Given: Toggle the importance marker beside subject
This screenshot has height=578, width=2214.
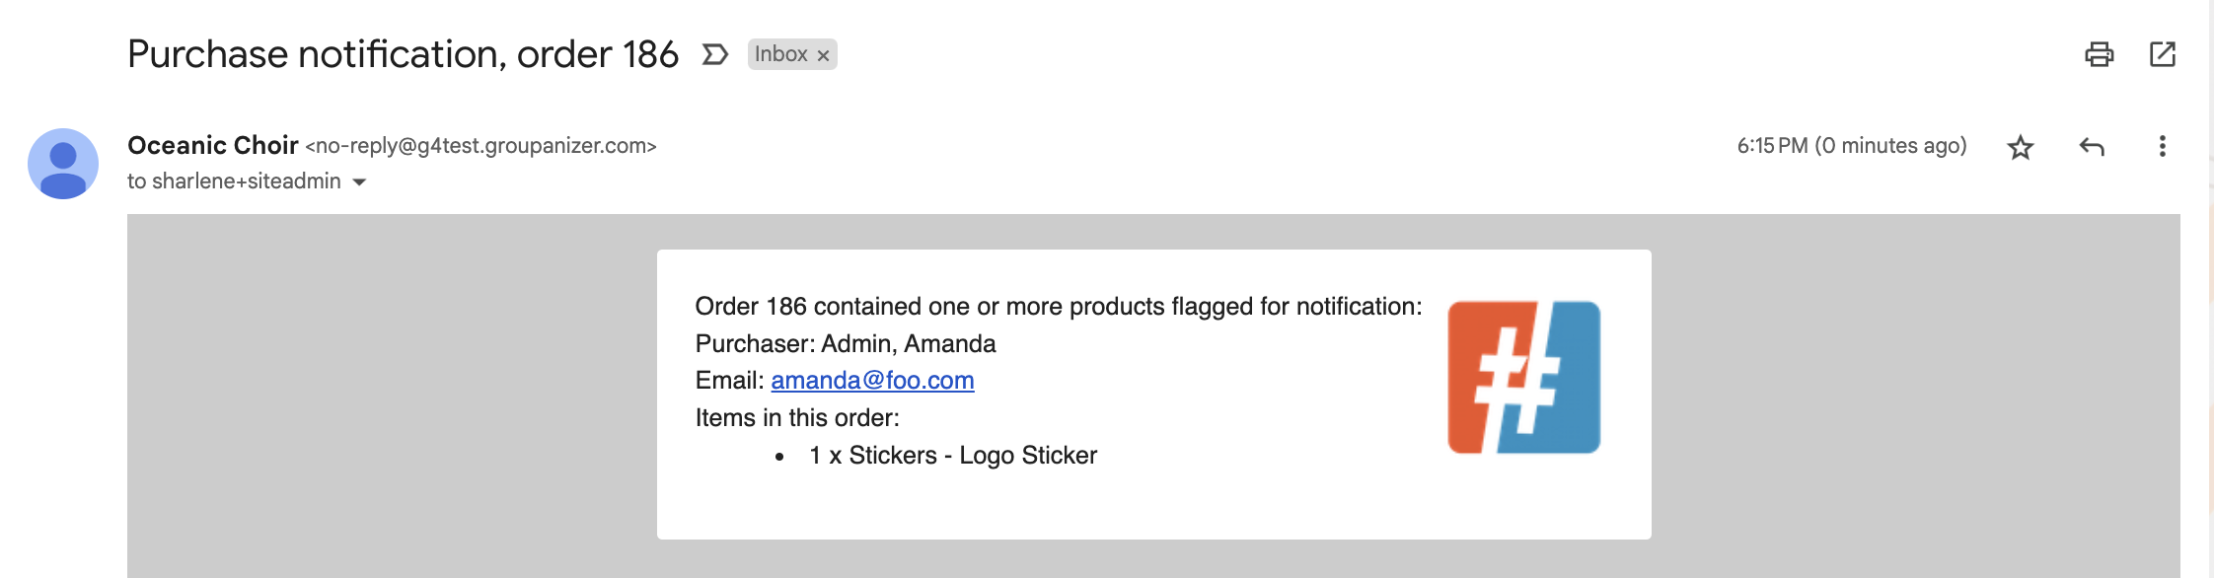Looking at the screenshot, I should (x=715, y=54).
